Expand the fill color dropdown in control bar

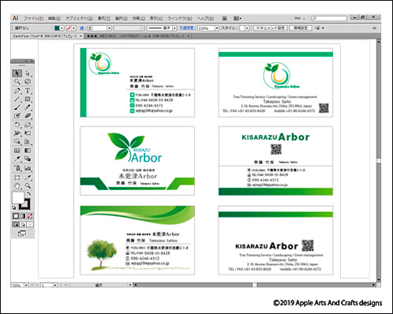click(x=62, y=28)
